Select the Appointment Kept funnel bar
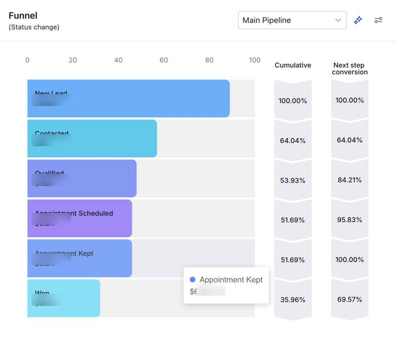 (x=80, y=258)
